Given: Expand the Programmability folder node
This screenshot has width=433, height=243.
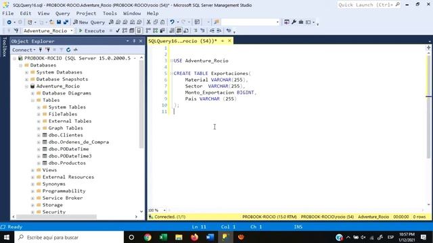Looking at the screenshot, I should click(32, 191).
